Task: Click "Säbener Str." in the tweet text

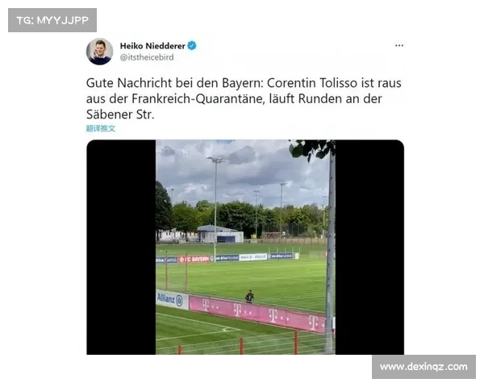Action: tap(120, 114)
